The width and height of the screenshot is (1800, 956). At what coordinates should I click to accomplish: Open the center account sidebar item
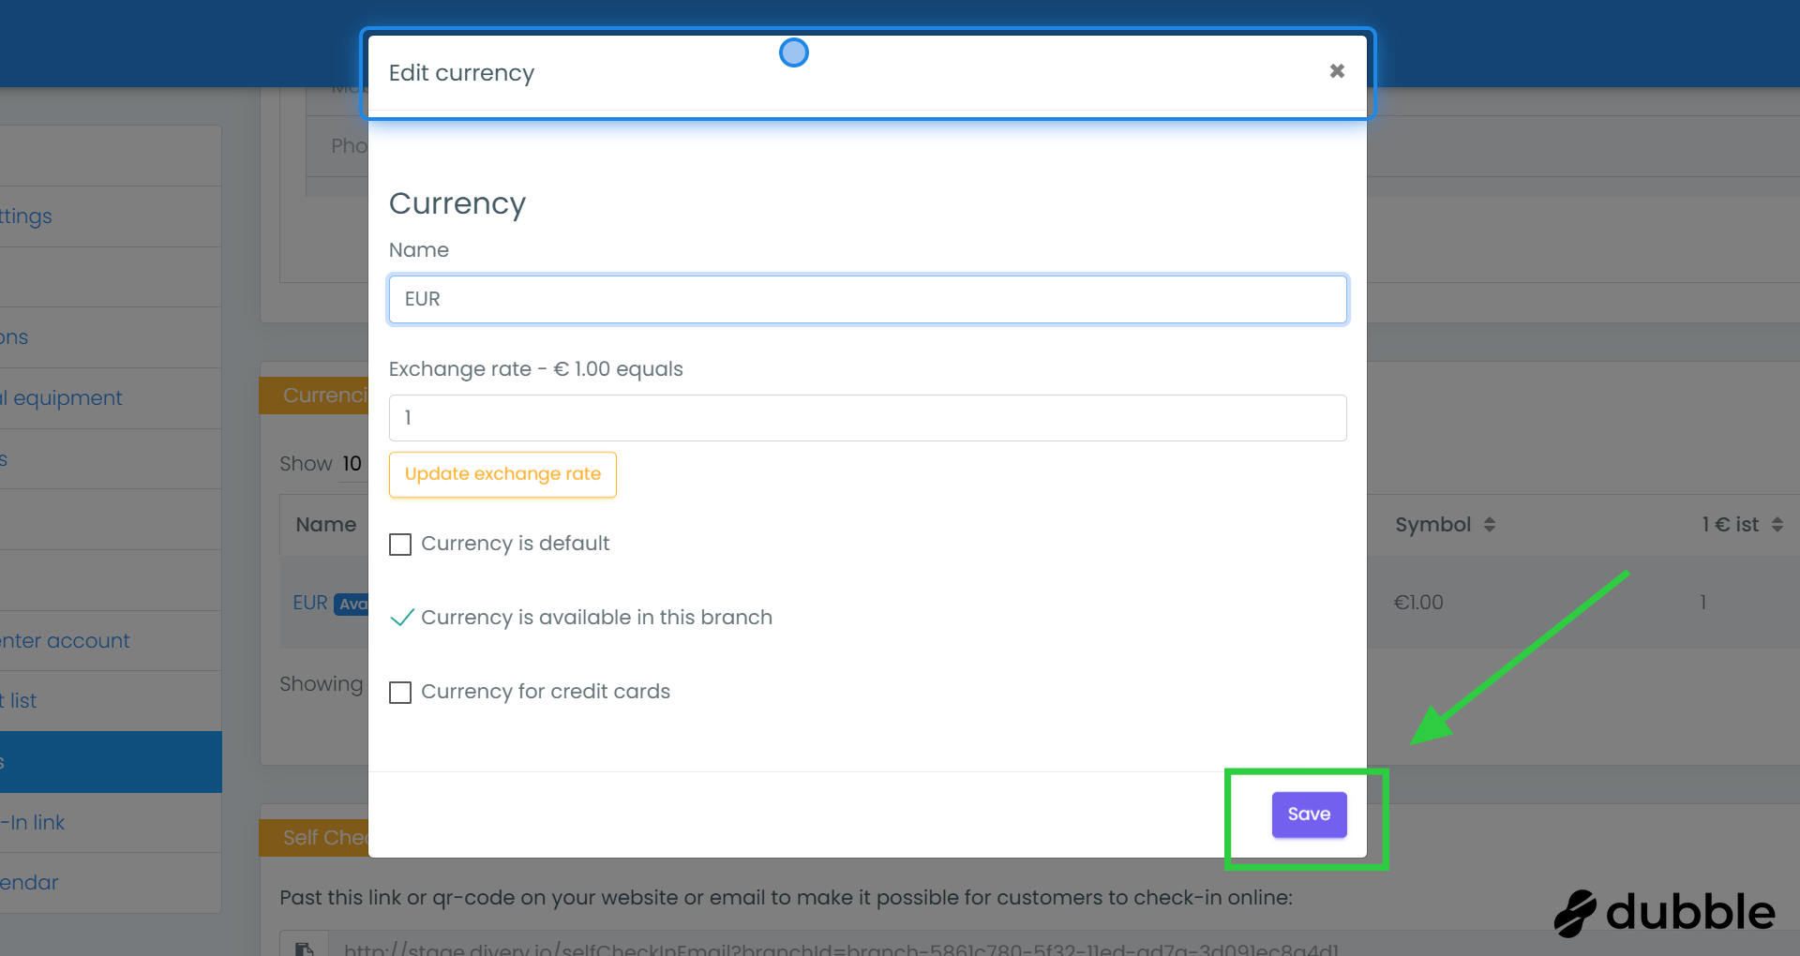click(x=66, y=641)
